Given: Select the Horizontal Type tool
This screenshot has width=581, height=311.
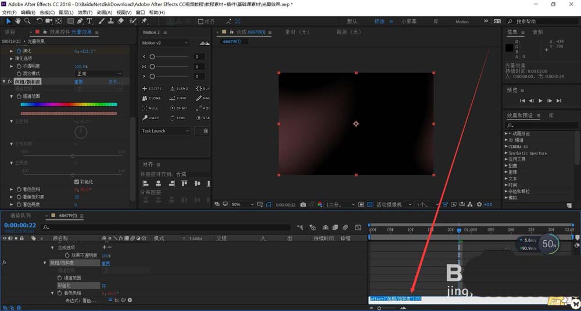Looking at the screenshot, I should [89, 21].
